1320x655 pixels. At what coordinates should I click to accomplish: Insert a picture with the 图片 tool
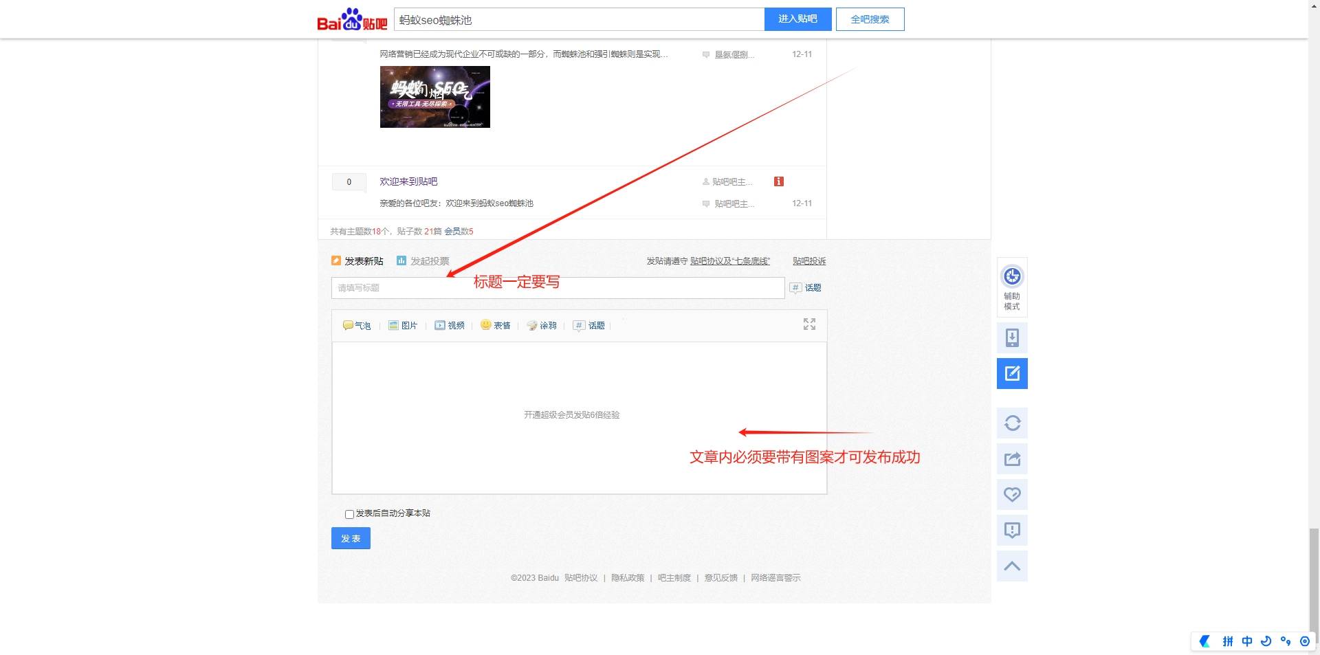click(x=403, y=326)
